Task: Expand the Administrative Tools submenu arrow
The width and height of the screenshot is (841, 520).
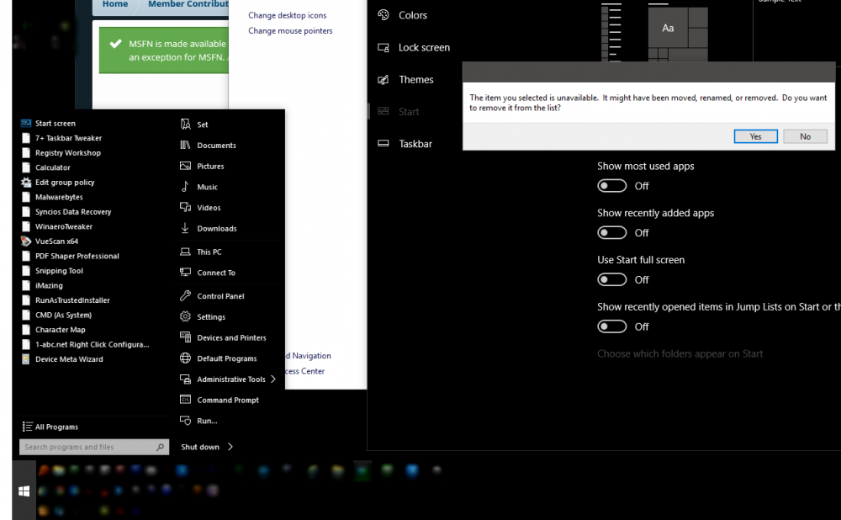Action: (273, 379)
